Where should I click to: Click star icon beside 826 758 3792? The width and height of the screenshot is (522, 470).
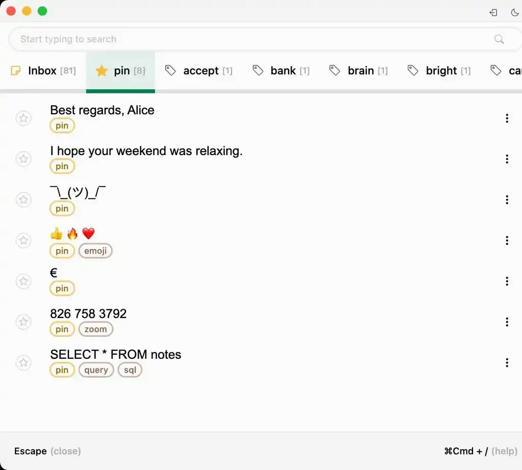tap(23, 321)
